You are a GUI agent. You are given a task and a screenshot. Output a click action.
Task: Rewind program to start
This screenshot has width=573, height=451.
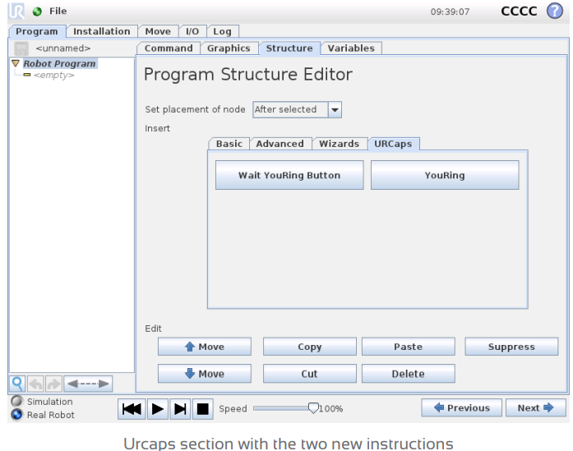132,409
